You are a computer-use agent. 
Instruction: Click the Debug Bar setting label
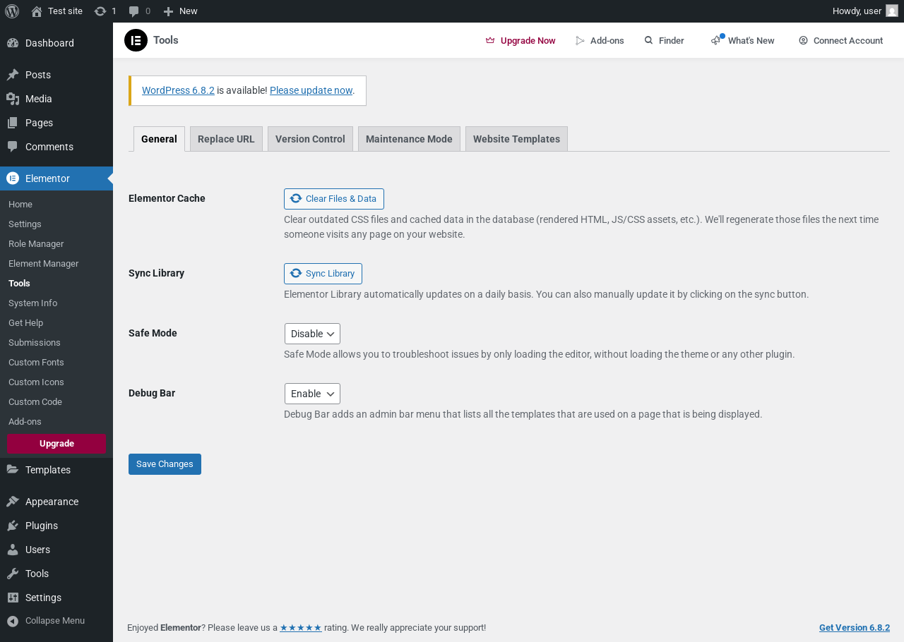pyautogui.click(x=152, y=393)
